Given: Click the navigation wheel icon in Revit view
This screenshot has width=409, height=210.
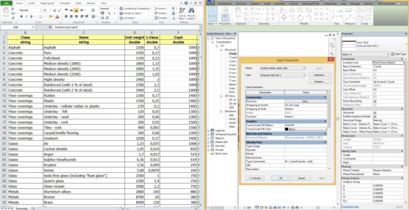Looking at the screenshot, I should coord(332,45).
